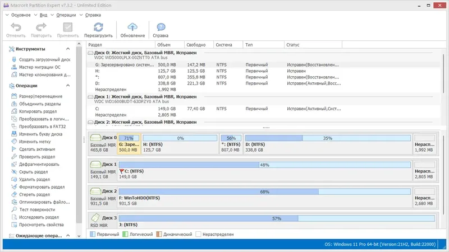The width and height of the screenshot is (449, 252).
Task: Click the Отменить undo arrow icon
Action: tap(16, 27)
